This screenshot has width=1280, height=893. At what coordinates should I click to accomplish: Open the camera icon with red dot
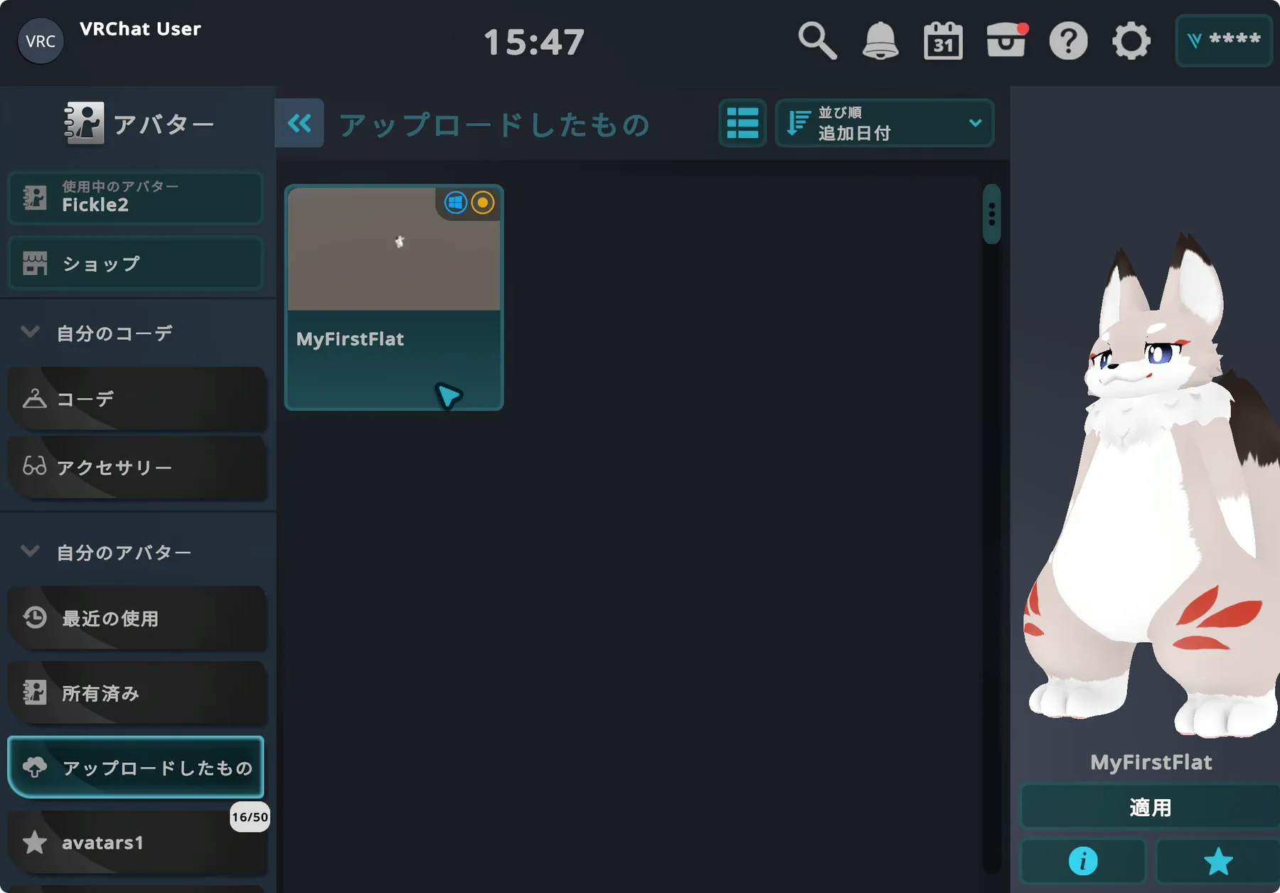coord(1006,40)
